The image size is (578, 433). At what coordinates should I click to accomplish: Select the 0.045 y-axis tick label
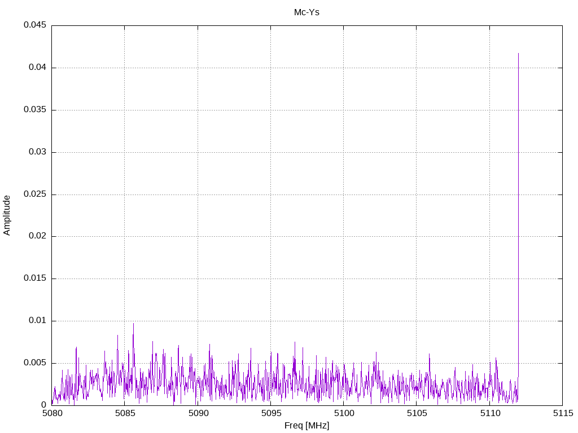coord(34,25)
